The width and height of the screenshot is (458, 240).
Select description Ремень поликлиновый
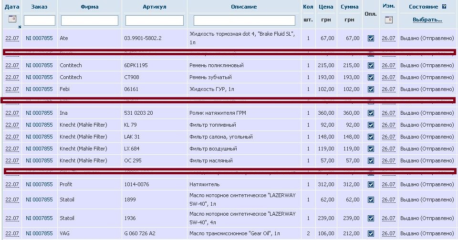point(217,65)
